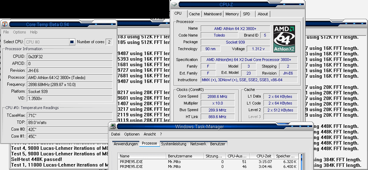
Task: Click the Core #1 temperature 45C
Action: pos(68,136)
